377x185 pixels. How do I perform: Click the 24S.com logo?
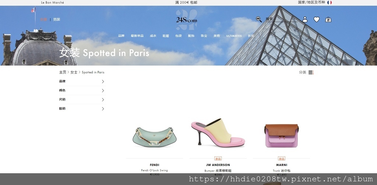[186, 20]
